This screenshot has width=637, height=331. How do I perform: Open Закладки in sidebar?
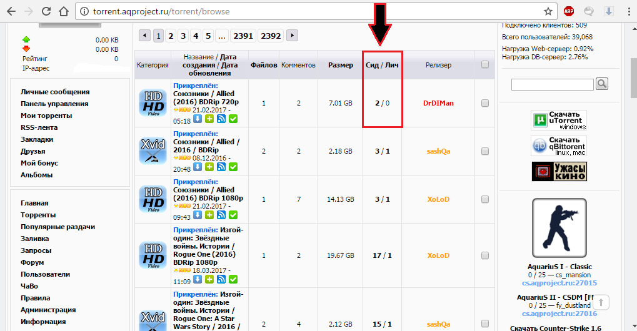coord(37,139)
